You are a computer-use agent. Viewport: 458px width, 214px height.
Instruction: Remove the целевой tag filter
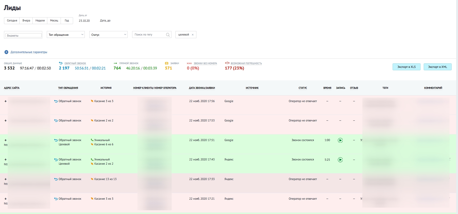coord(193,35)
